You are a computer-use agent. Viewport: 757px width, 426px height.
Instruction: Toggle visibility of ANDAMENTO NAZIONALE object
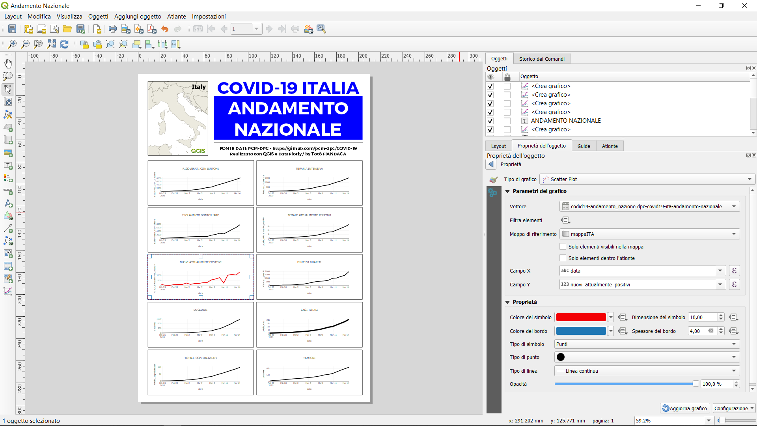tap(490, 121)
